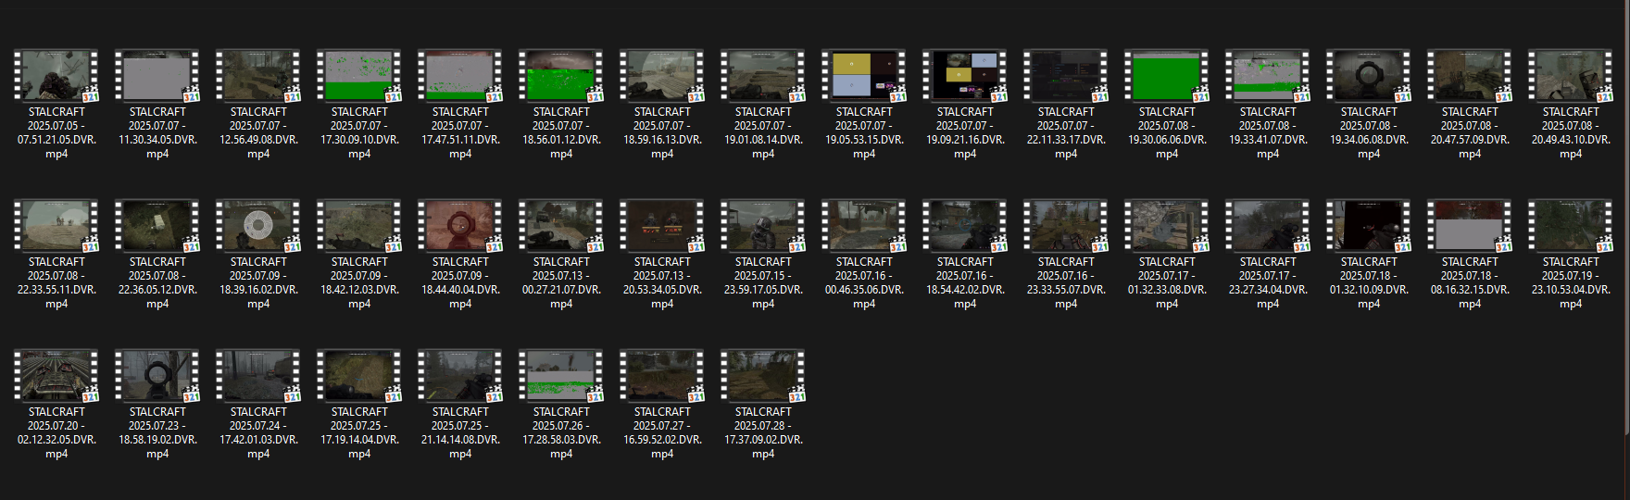The image size is (1630, 500).
Task: Select video thumbnail STALCRAFT 2025.07.08 - 22.33.55.11
Action: tap(56, 225)
